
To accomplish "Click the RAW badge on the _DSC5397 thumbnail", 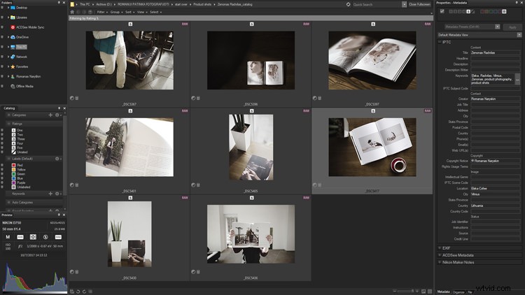I will [x=428, y=24].
